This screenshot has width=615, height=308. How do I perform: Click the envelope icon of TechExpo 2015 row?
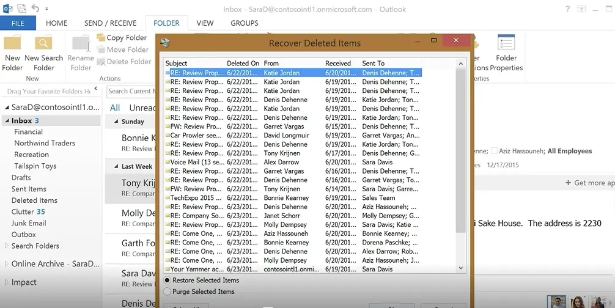pos(168,198)
